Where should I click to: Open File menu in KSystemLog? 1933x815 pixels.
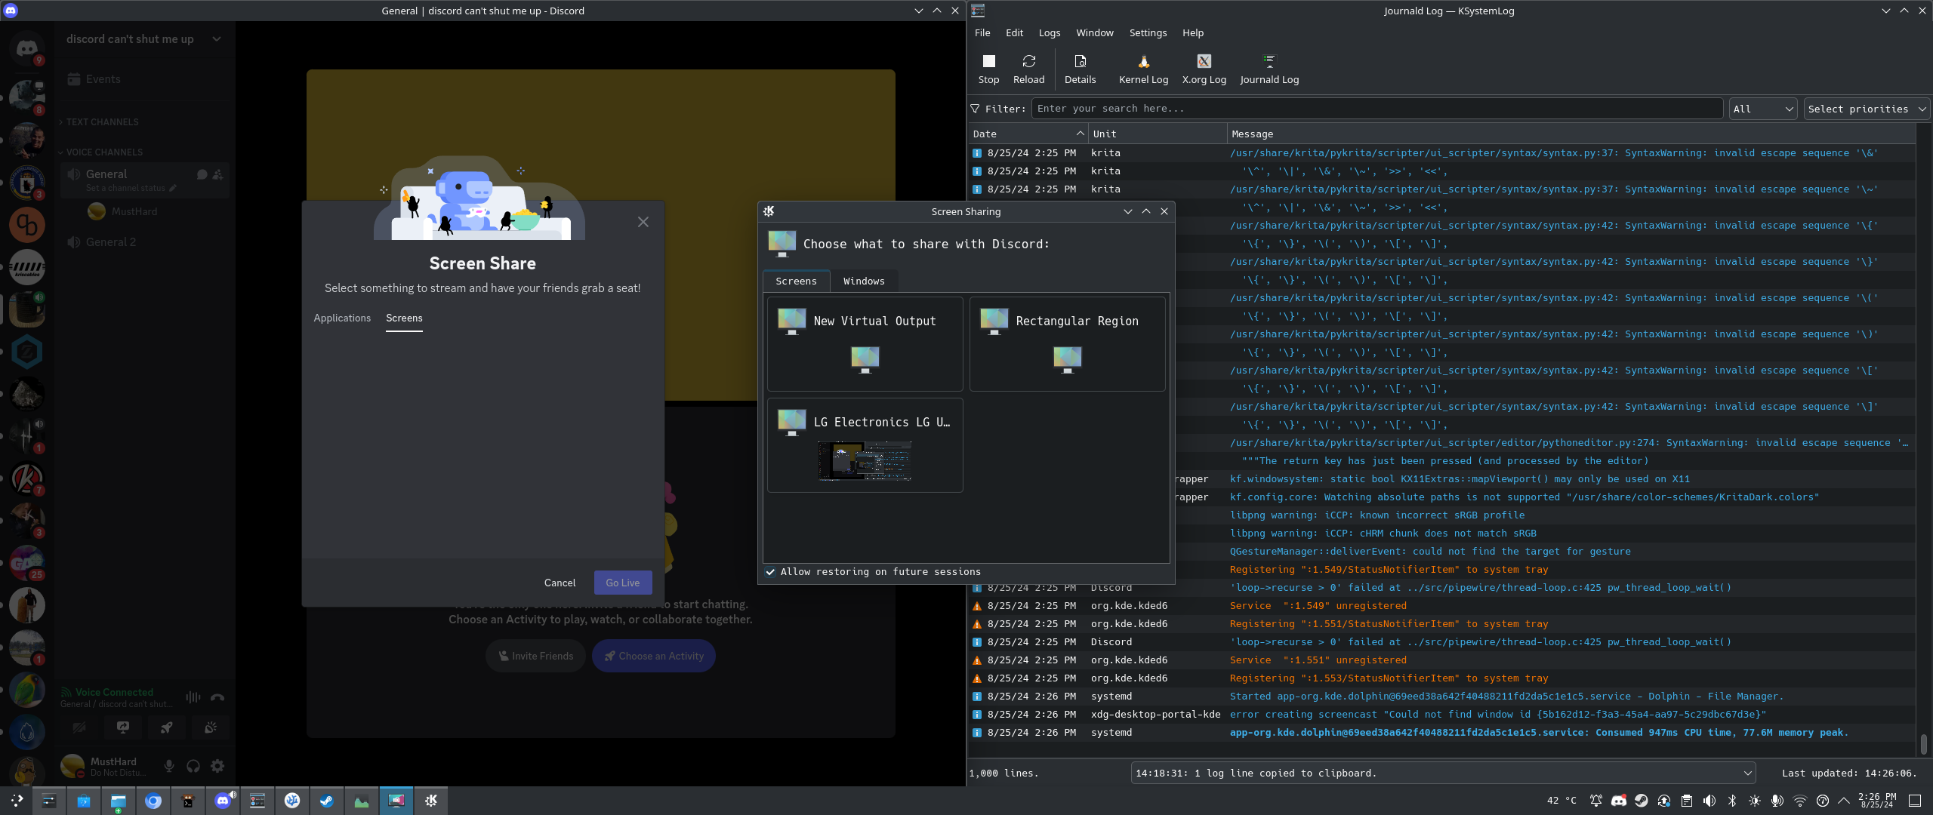pyautogui.click(x=982, y=32)
